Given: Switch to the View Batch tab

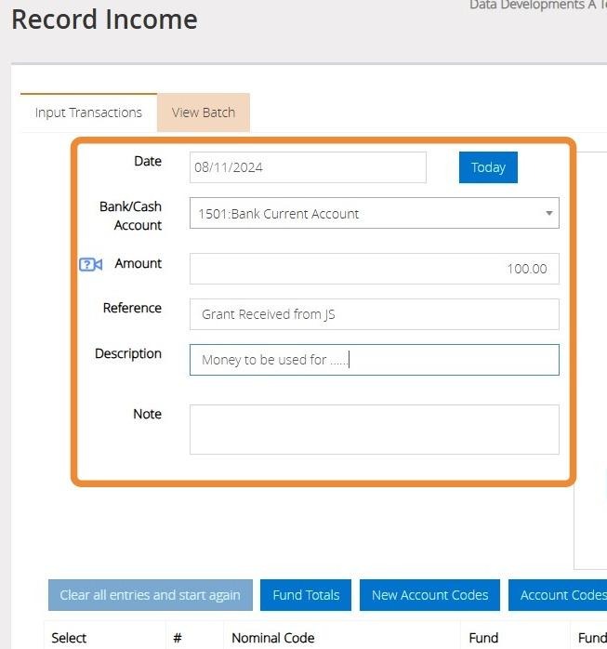Looking at the screenshot, I should (x=204, y=113).
